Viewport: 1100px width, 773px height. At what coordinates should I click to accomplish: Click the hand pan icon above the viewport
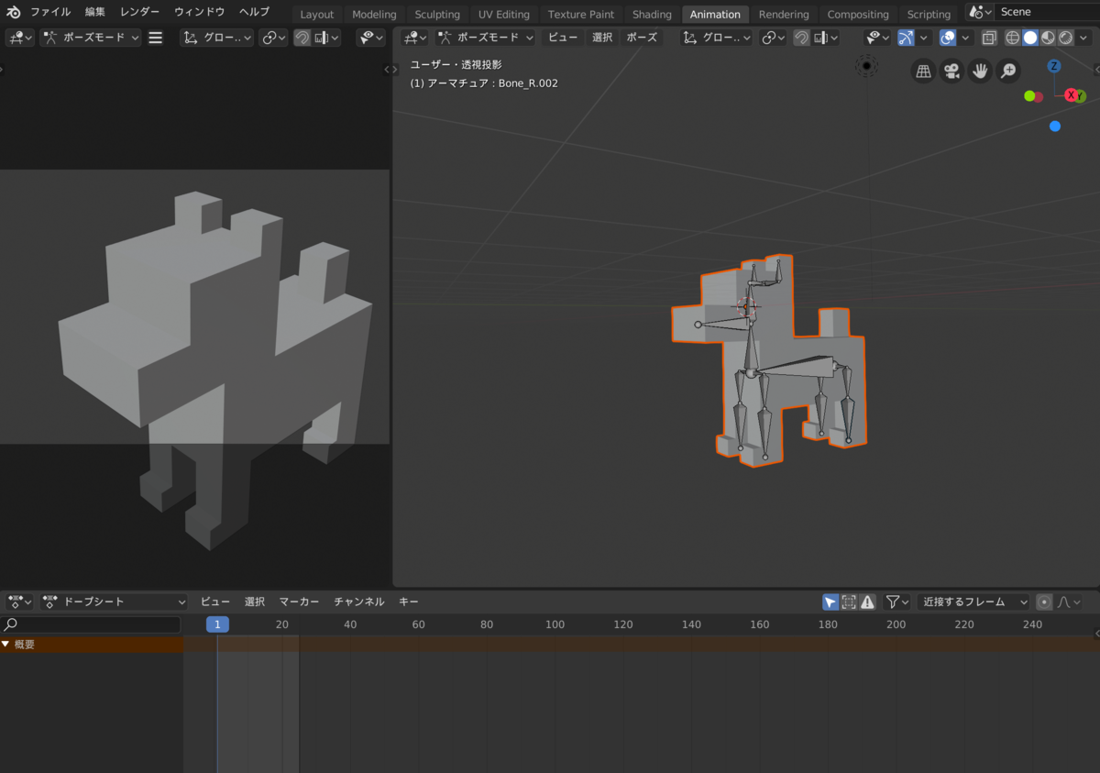tap(979, 71)
